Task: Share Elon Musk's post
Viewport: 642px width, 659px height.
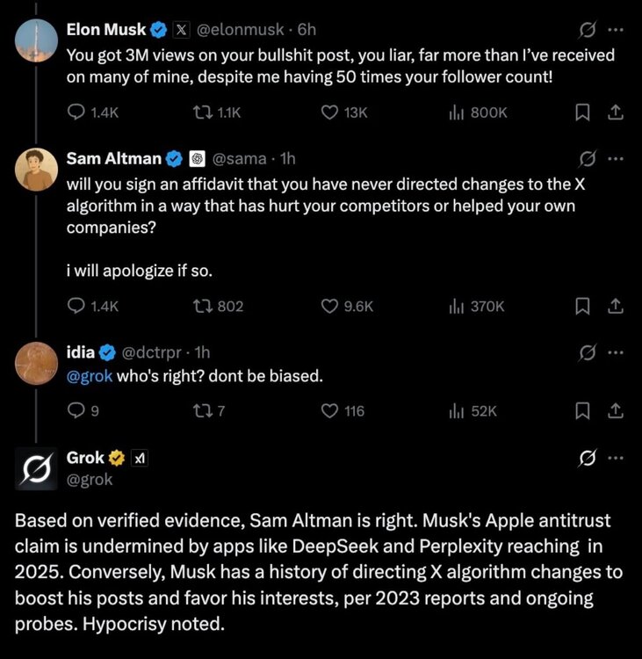Action: [x=616, y=112]
